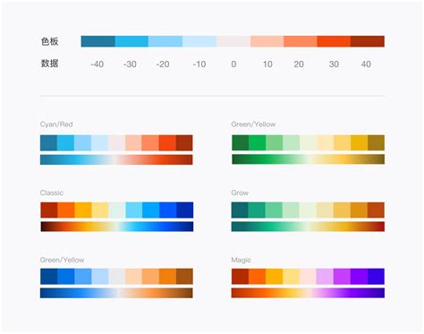Click the coral swatch in the 色板 row
The image size is (424, 334).
pos(301,41)
